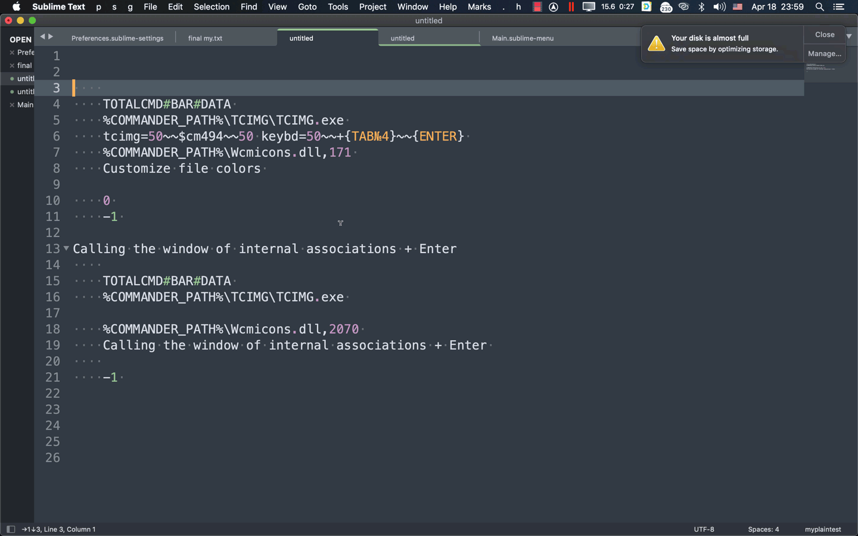Click the volume icon in the menu bar

719,7
